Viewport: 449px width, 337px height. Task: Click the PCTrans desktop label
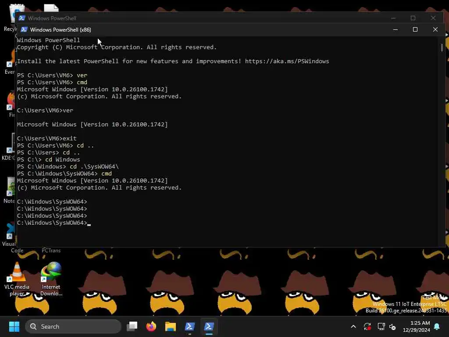pos(51,251)
